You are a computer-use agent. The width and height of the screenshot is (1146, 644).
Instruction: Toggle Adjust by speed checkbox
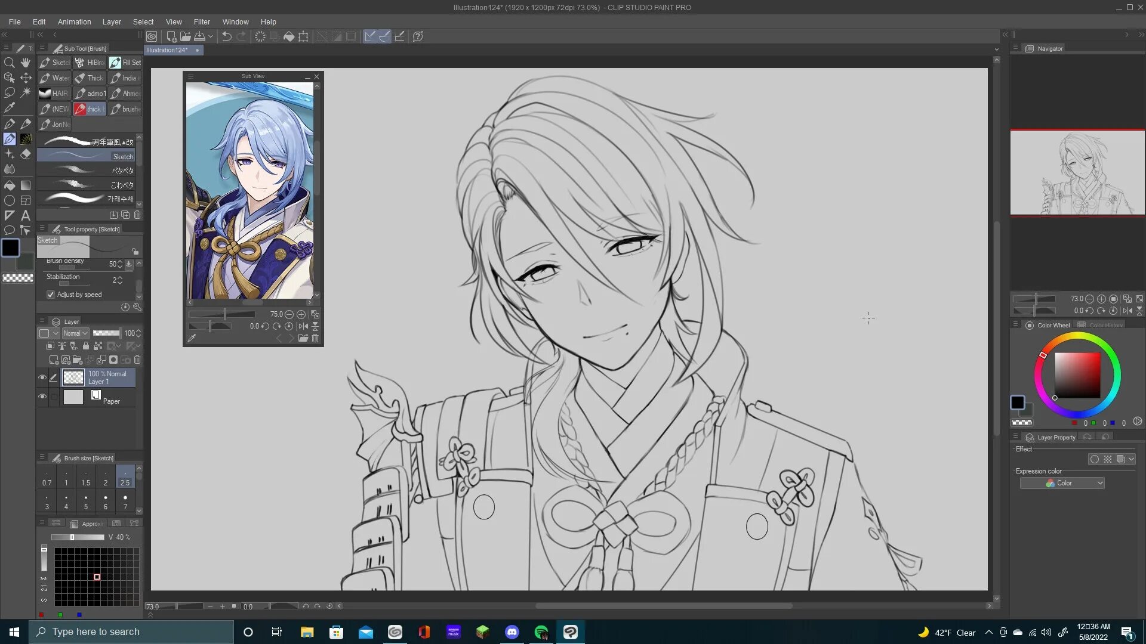tap(51, 295)
